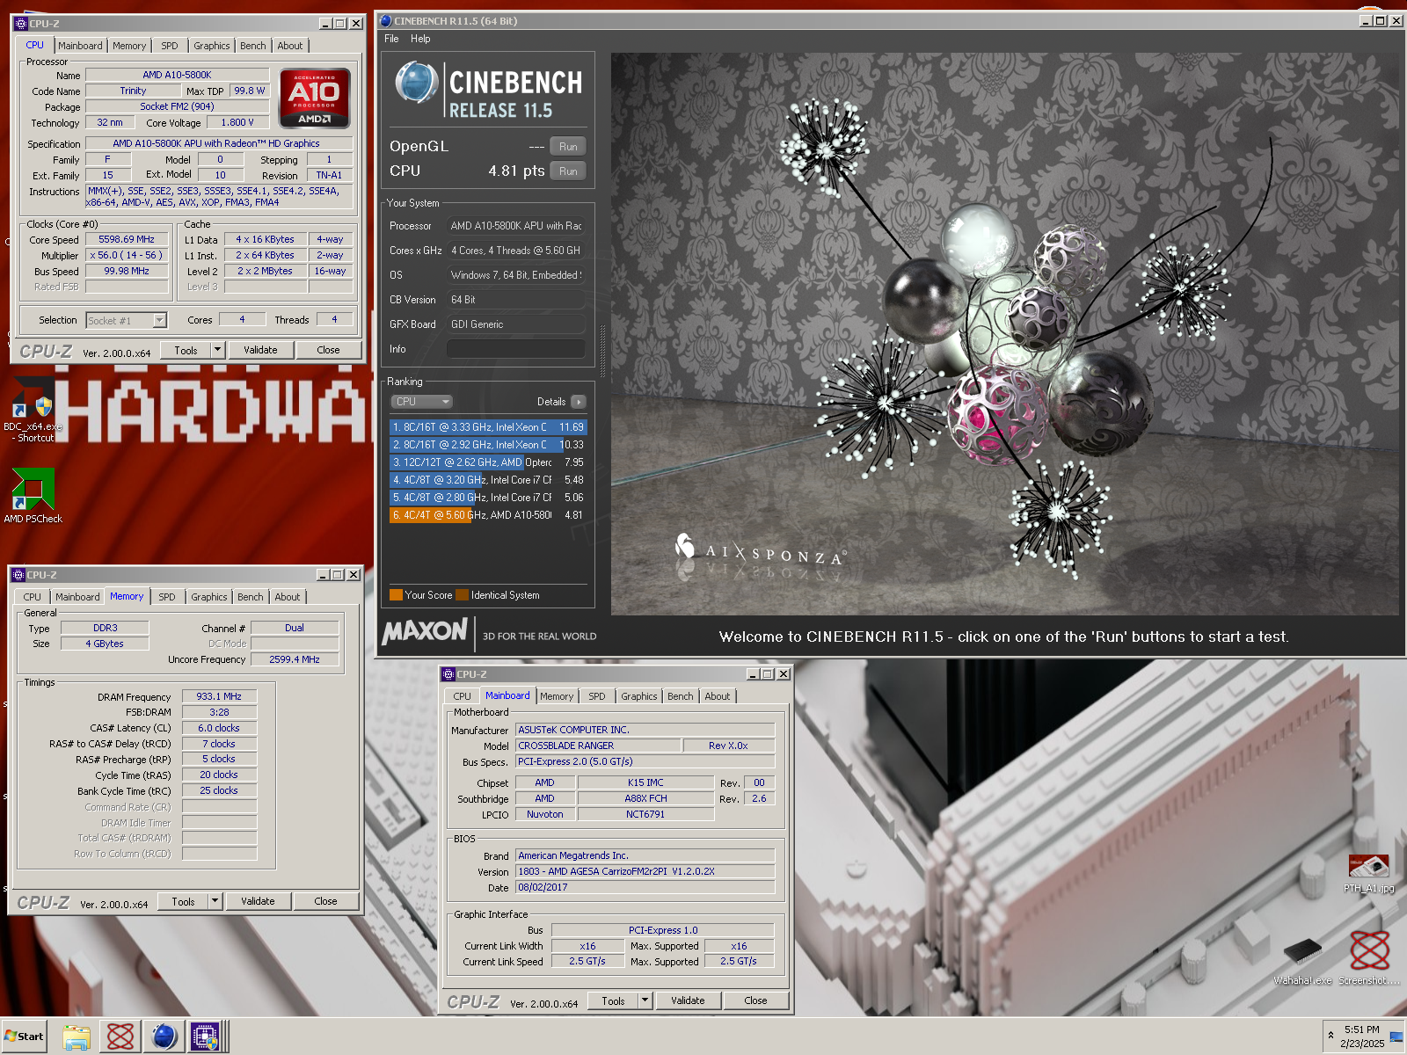This screenshot has height=1055, width=1407.
Task: Open the CPU-Z taskbar icon
Action: click(x=206, y=1037)
